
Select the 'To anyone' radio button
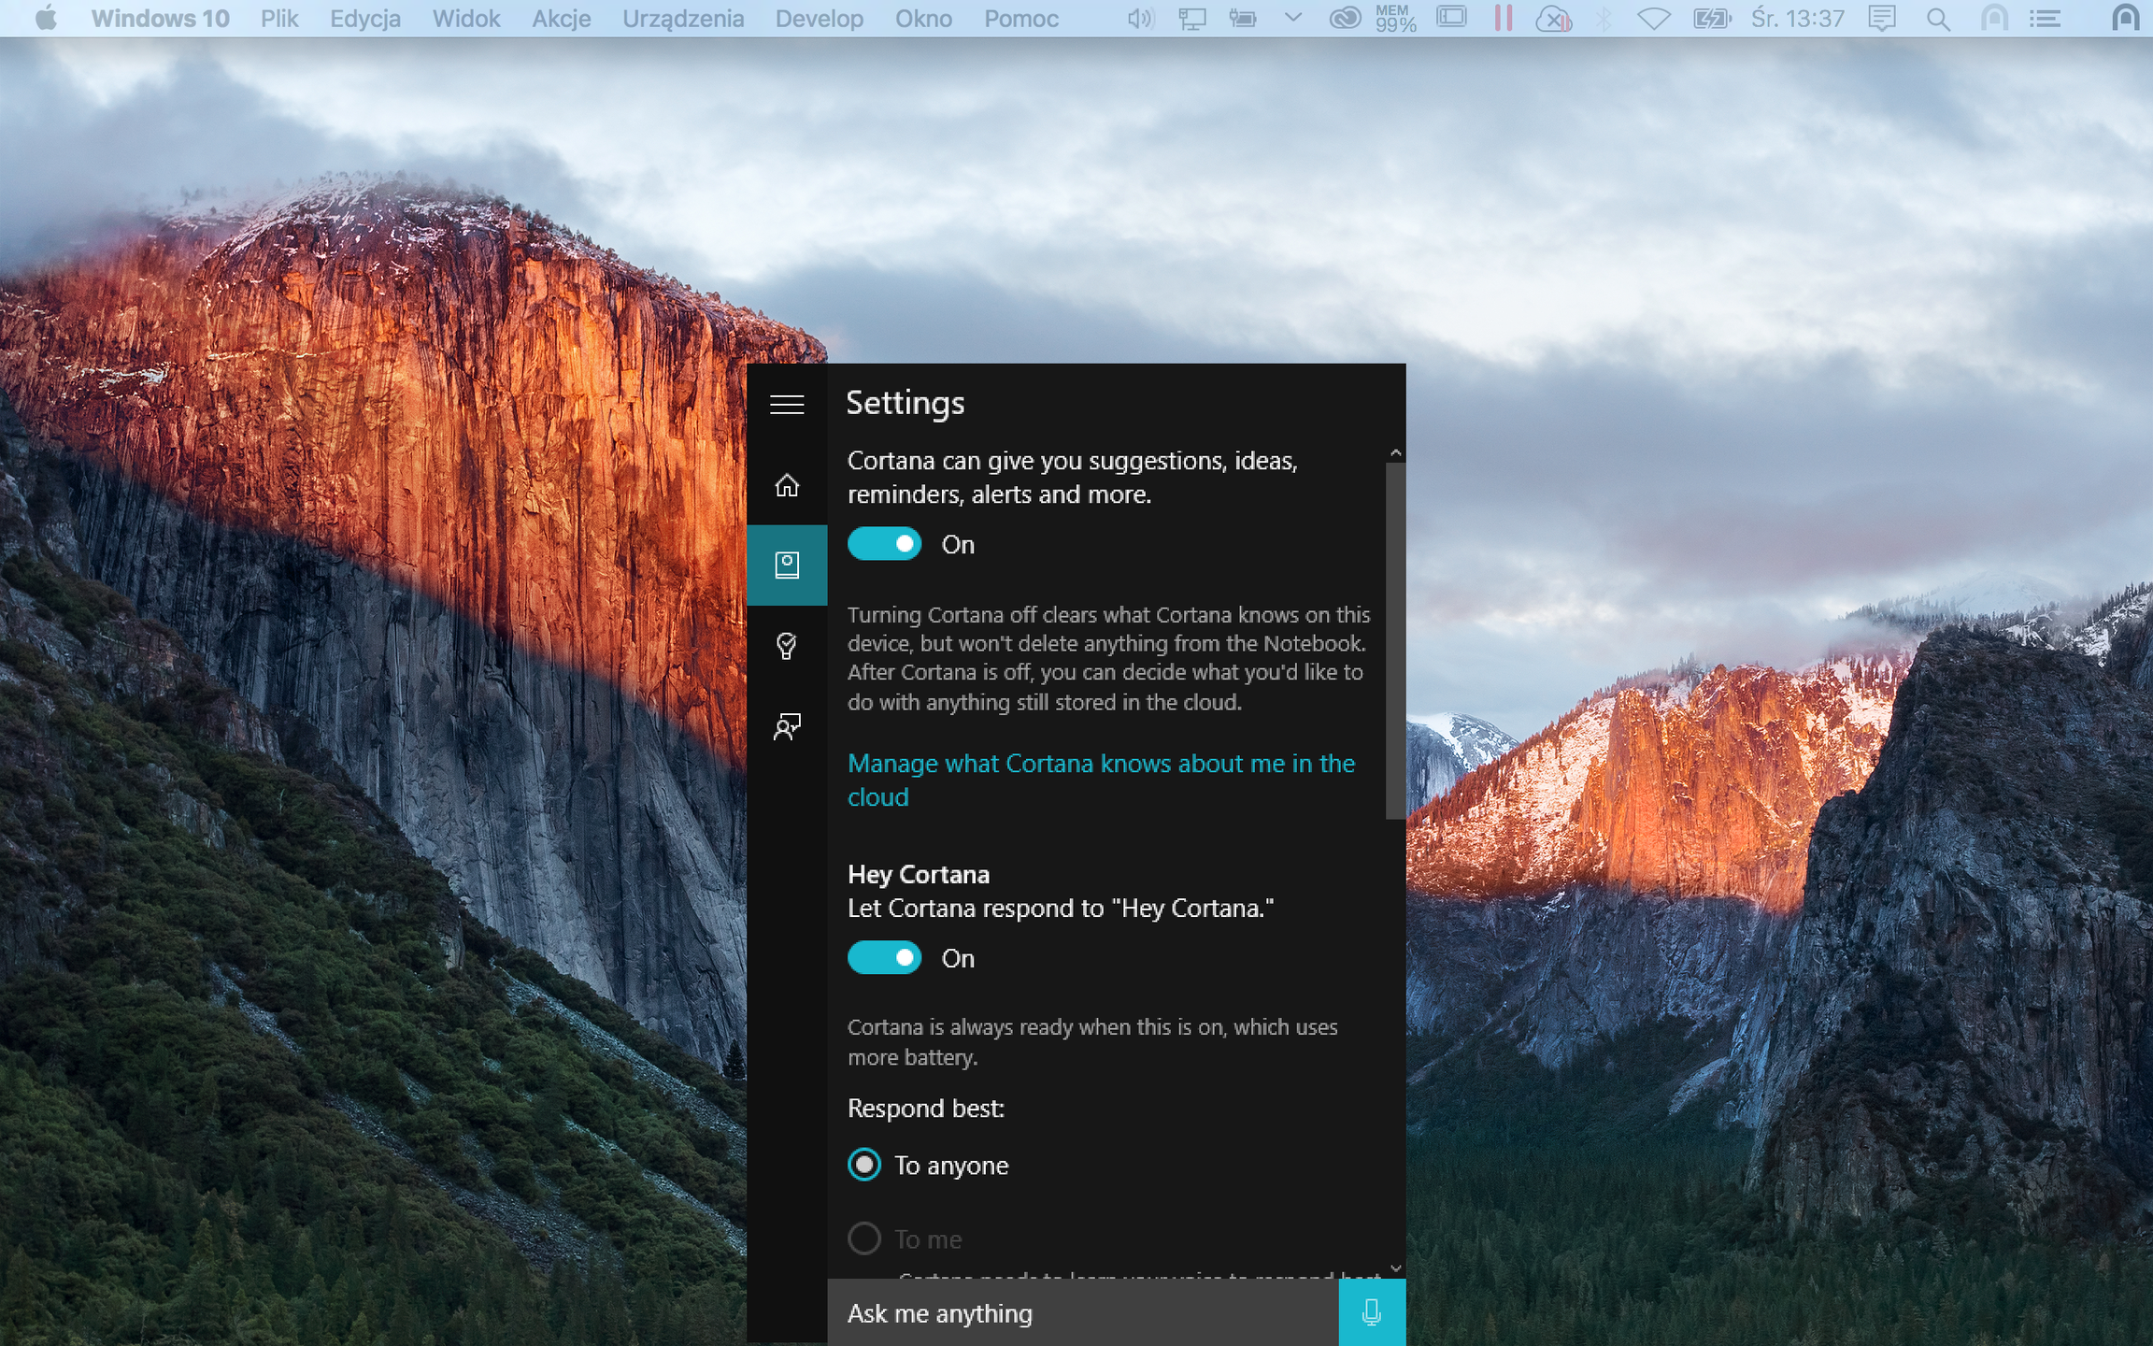pyautogui.click(x=864, y=1165)
